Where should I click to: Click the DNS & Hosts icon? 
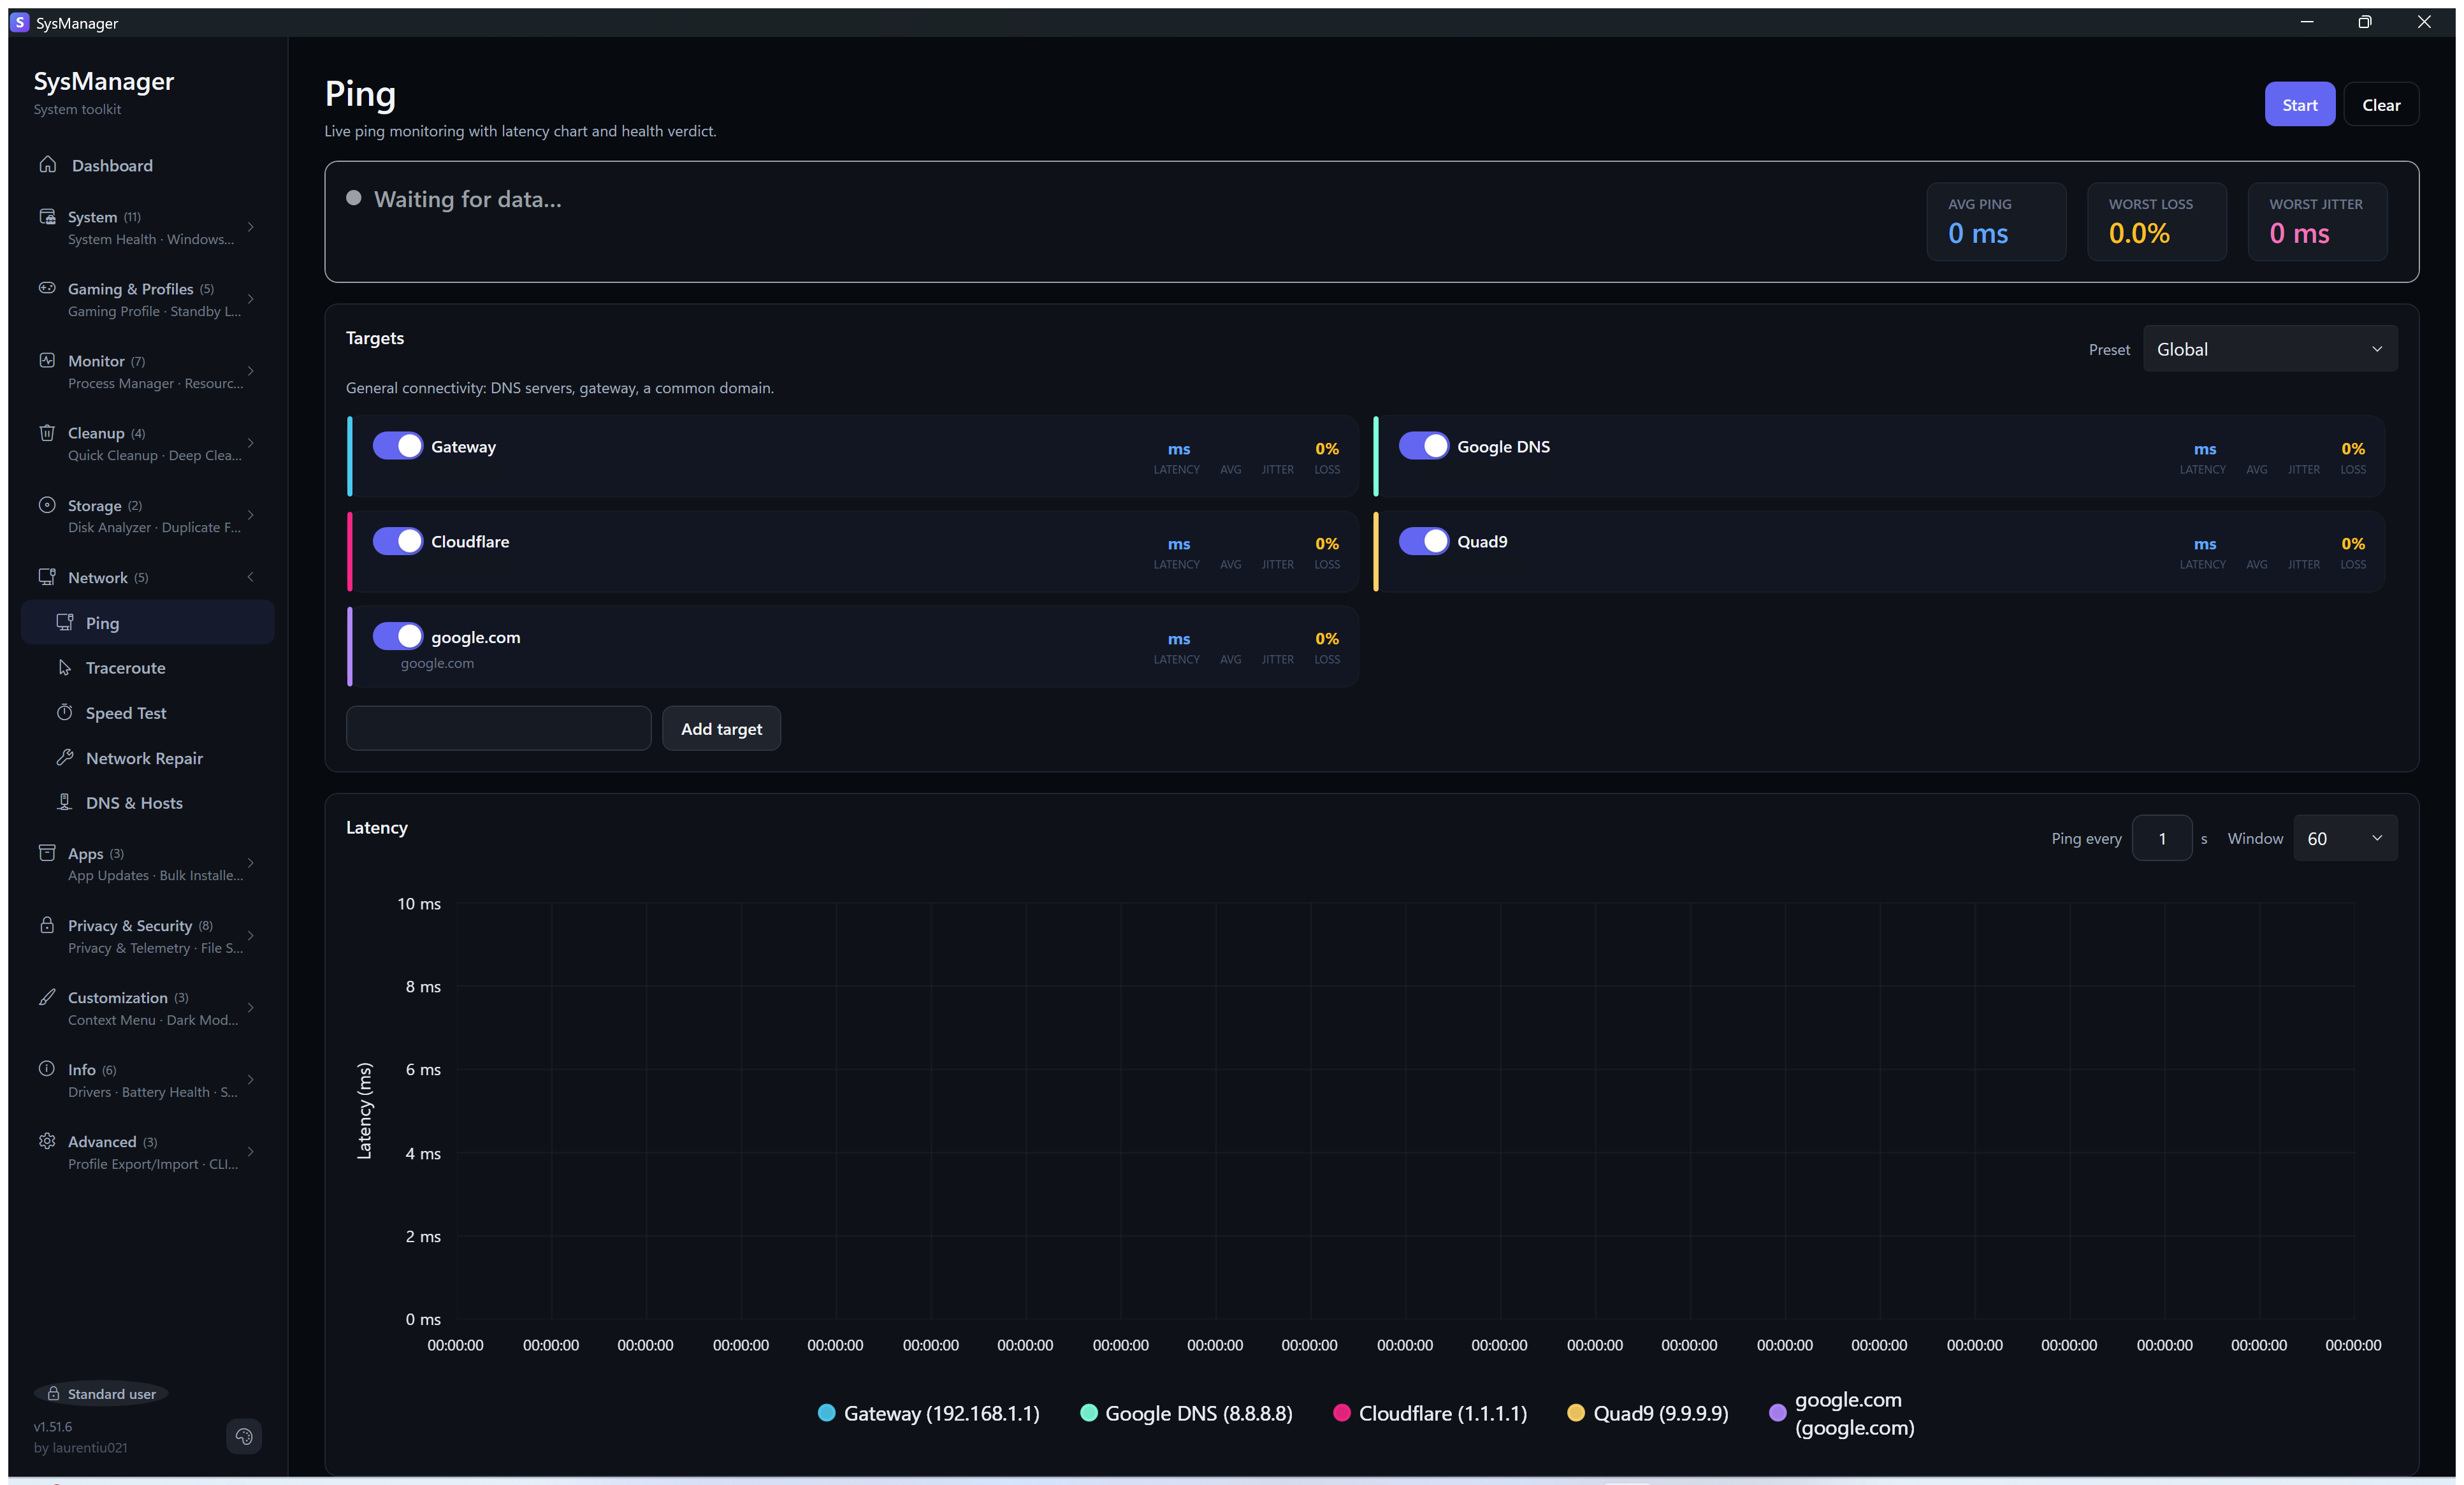[x=65, y=802]
